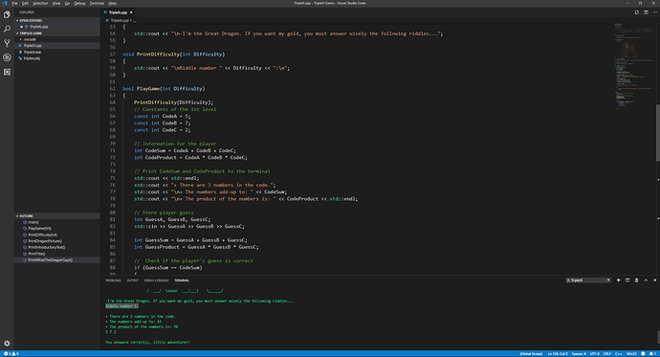The image size is (660, 357).
Task: Change file encoding UTF-8
Action: [594, 353]
